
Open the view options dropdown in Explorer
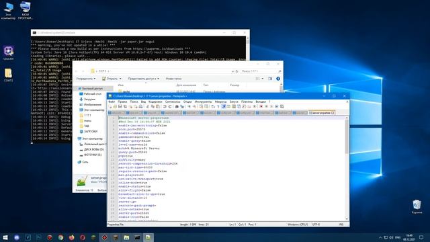click(x=263, y=79)
